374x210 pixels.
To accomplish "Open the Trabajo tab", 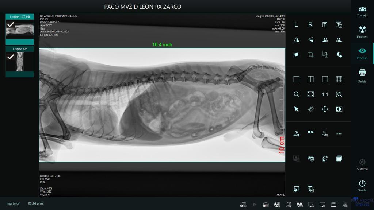I will click(362, 11).
